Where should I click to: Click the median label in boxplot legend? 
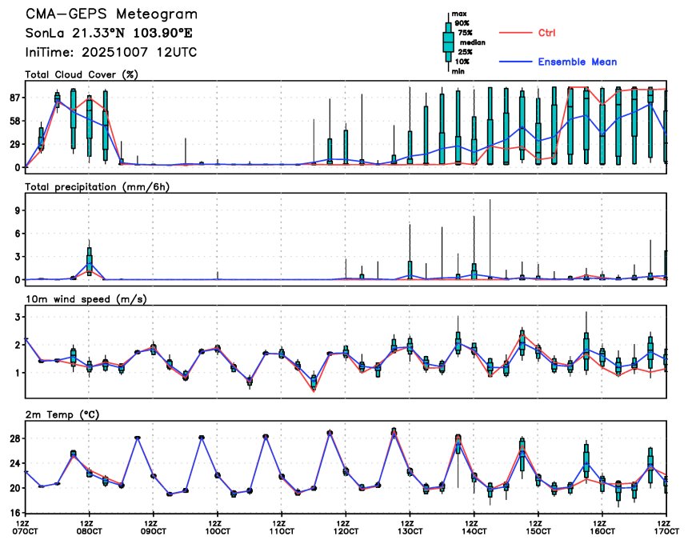click(473, 42)
